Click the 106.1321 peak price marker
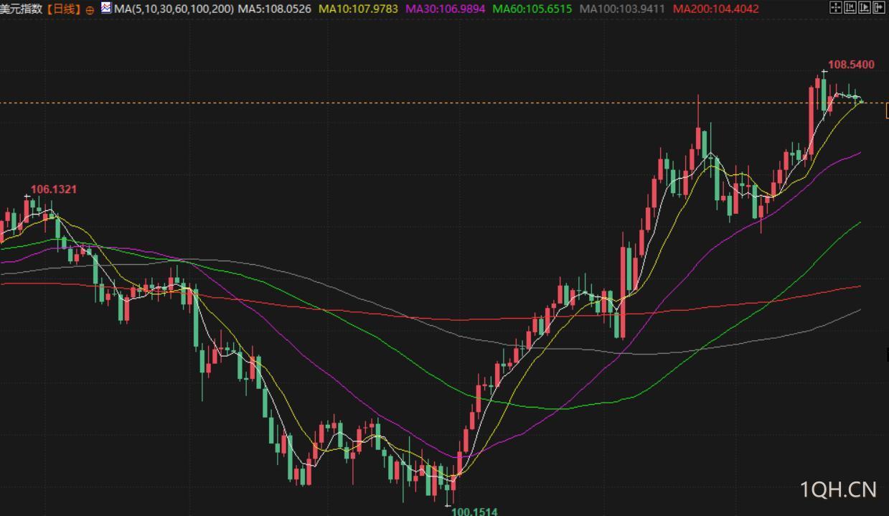889x516 pixels. (54, 189)
